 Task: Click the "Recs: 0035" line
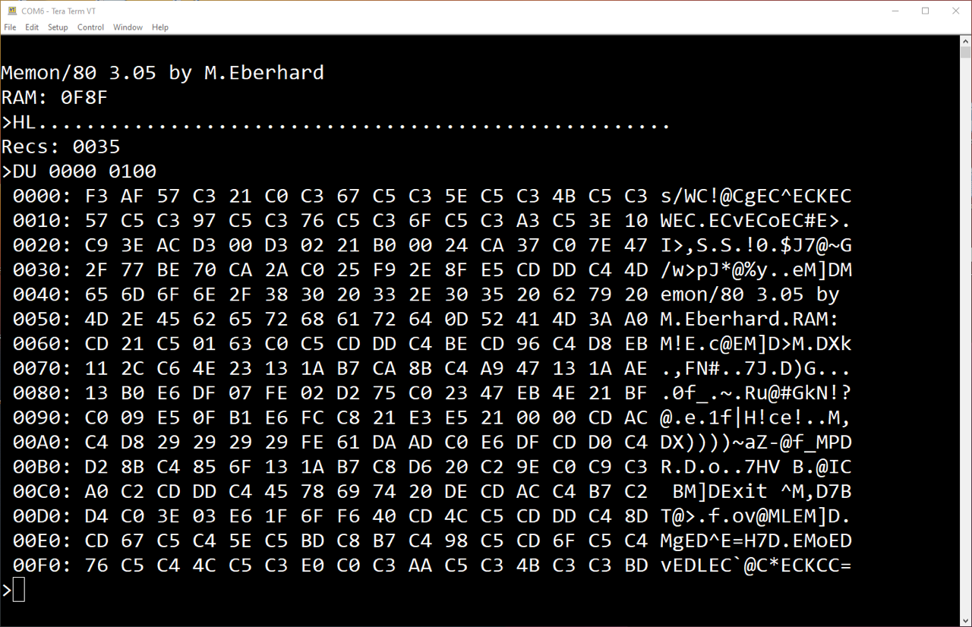(61, 147)
